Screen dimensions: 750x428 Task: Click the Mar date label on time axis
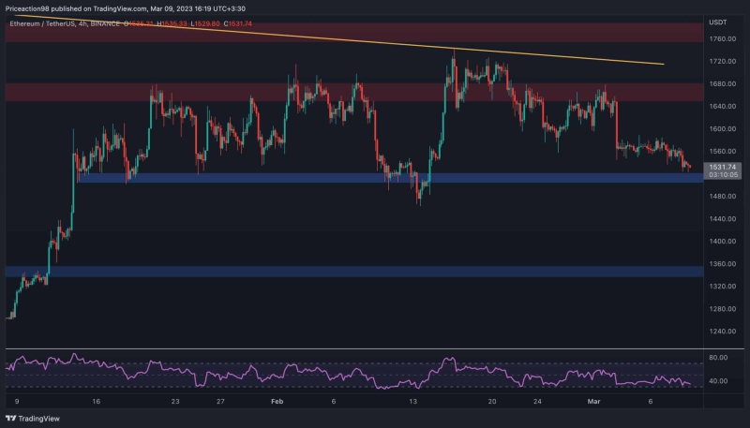(593, 401)
